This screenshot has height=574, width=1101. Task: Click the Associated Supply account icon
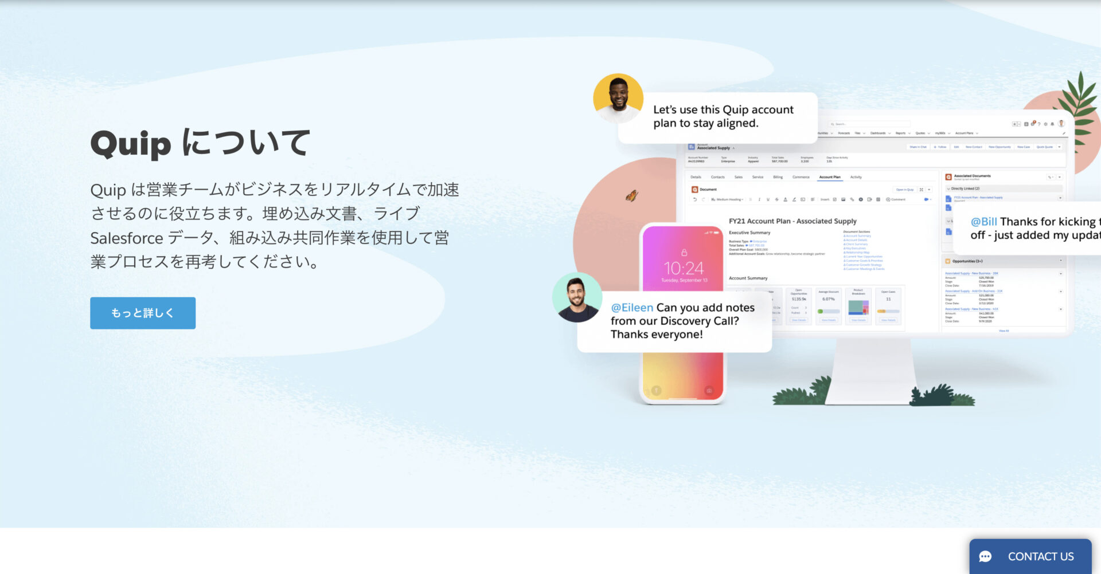tap(692, 147)
